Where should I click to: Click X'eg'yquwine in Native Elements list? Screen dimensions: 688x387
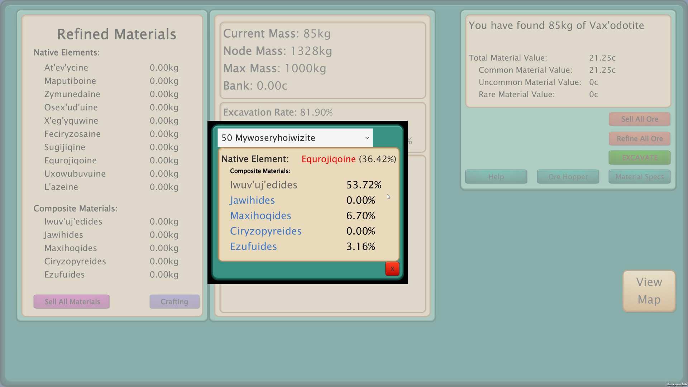coord(71,121)
